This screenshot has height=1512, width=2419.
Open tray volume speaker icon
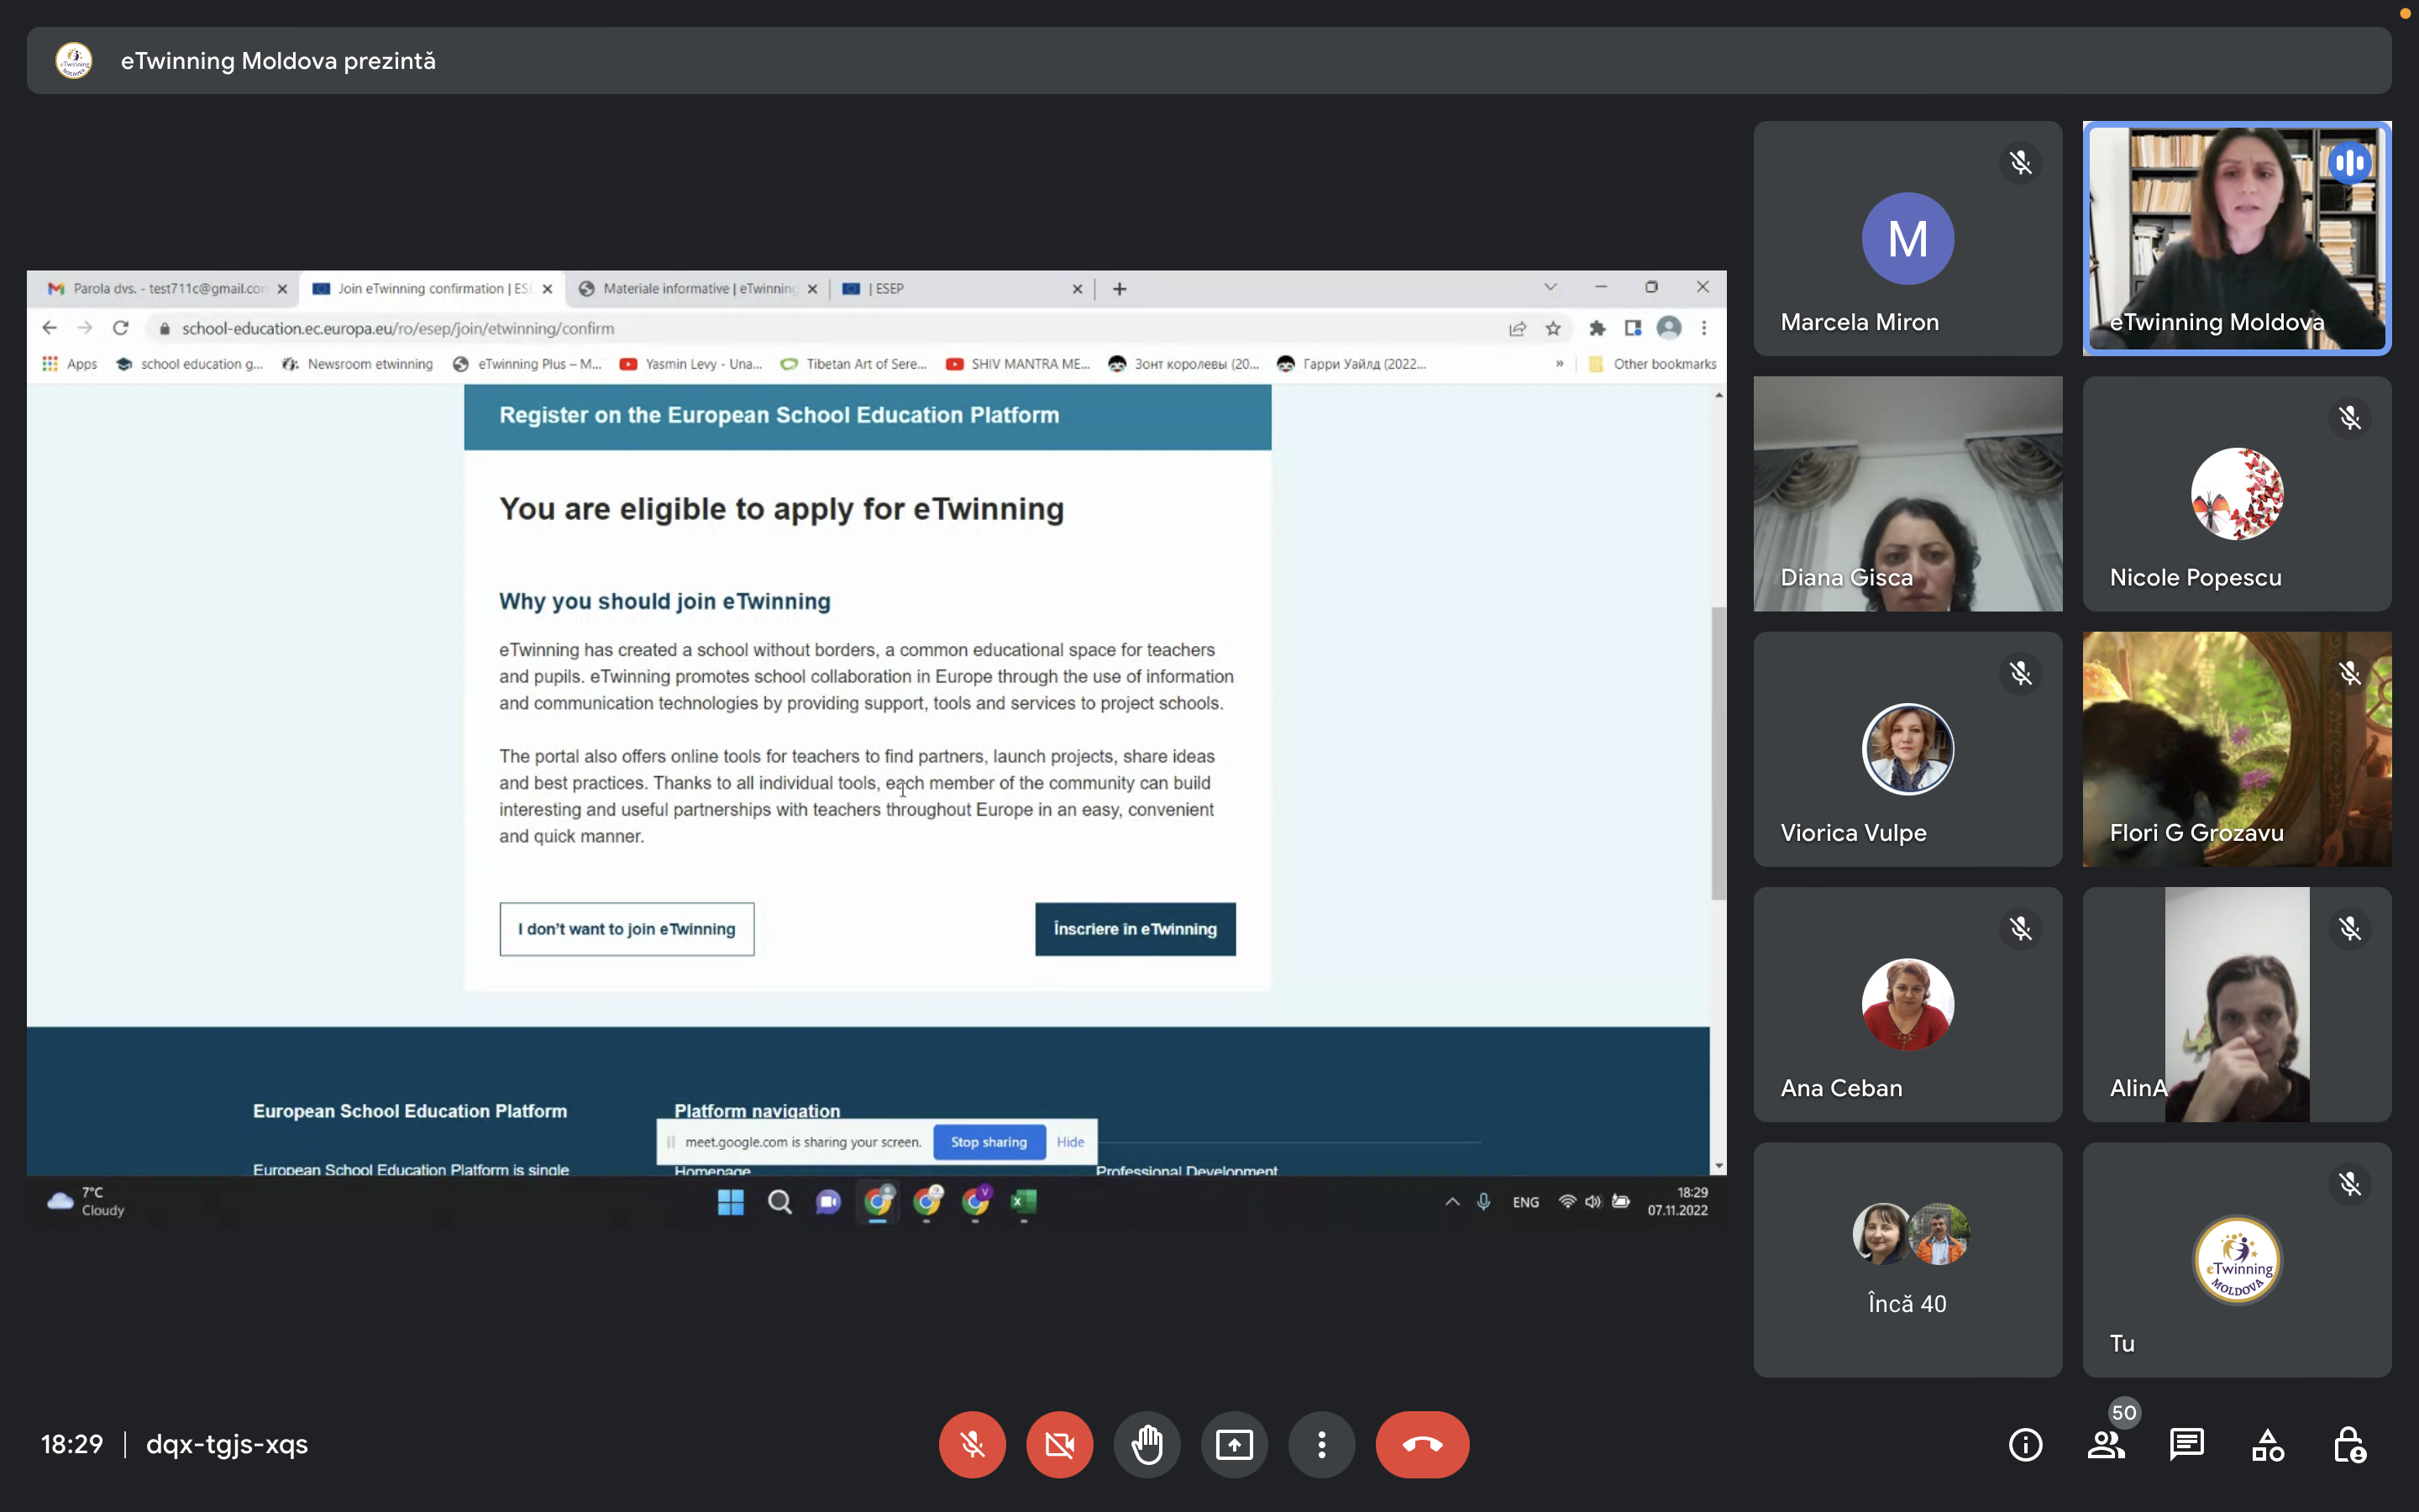click(1593, 1202)
